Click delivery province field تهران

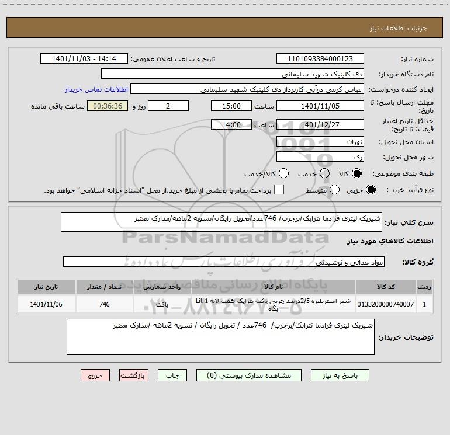click(x=320, y=142)
